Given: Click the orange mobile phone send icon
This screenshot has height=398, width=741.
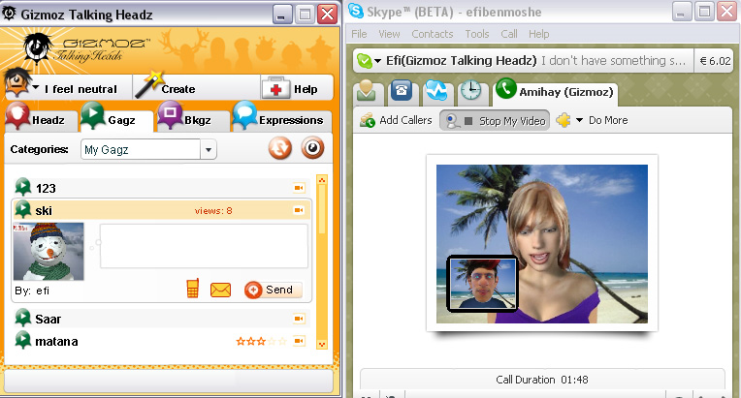Looking at the screenshot, I should pyautogui.click(x=192, y=289).
